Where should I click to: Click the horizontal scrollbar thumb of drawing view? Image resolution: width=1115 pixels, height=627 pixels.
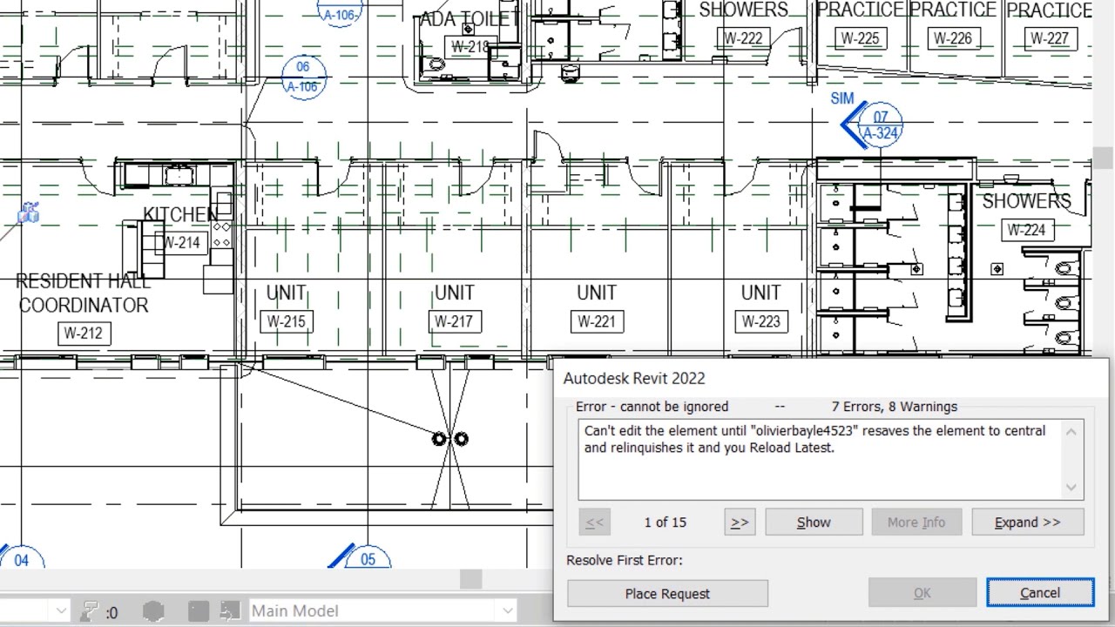tap(470, 579)
